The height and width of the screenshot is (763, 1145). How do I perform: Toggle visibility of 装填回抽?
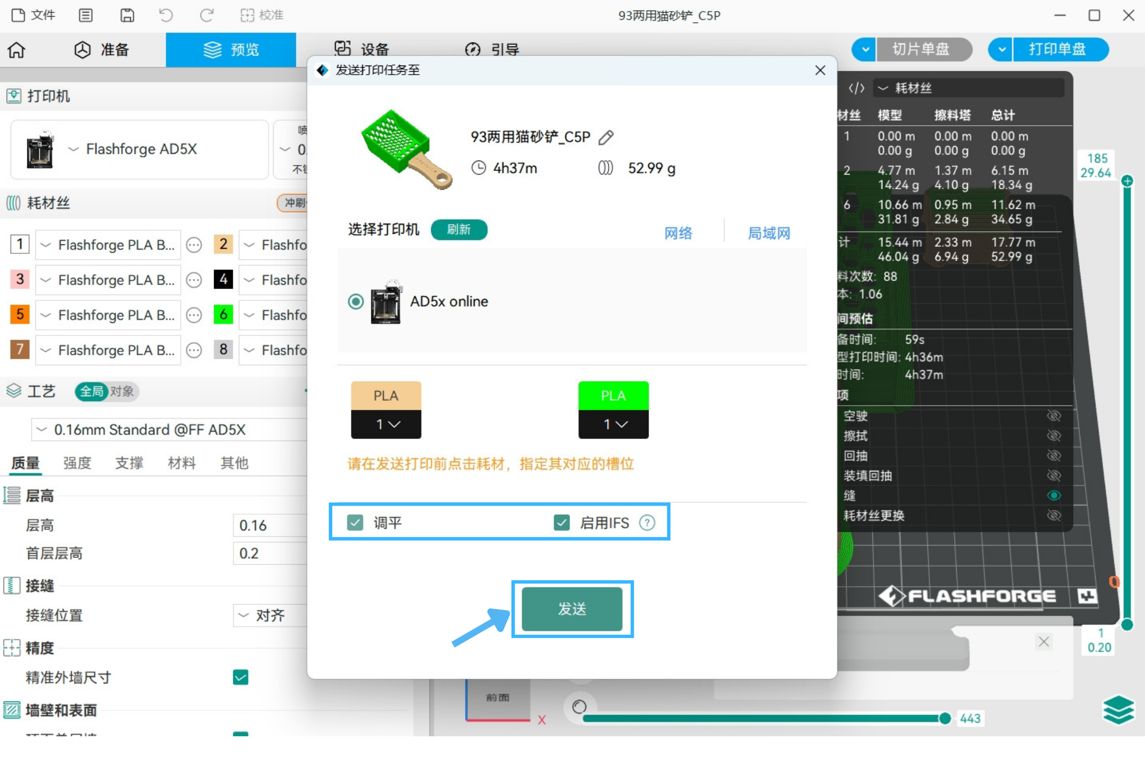1054,475
